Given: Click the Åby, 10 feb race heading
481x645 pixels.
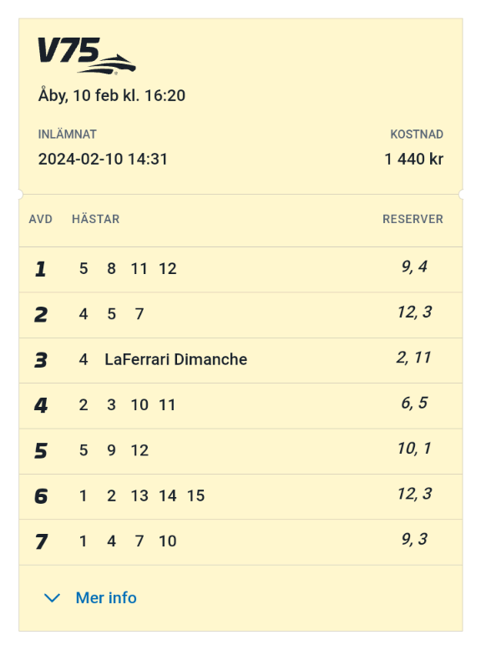Looking at the screenshot, I should (x=112, y=95).
